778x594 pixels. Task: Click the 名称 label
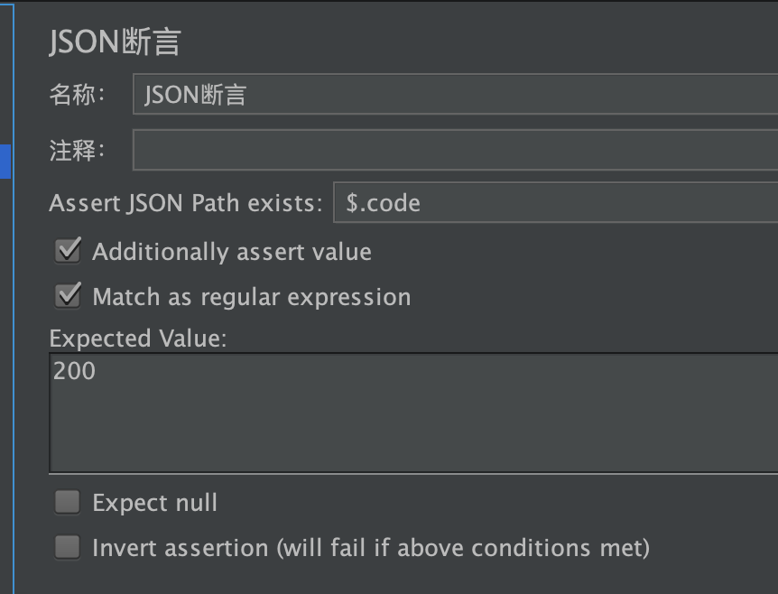[77, 94]
